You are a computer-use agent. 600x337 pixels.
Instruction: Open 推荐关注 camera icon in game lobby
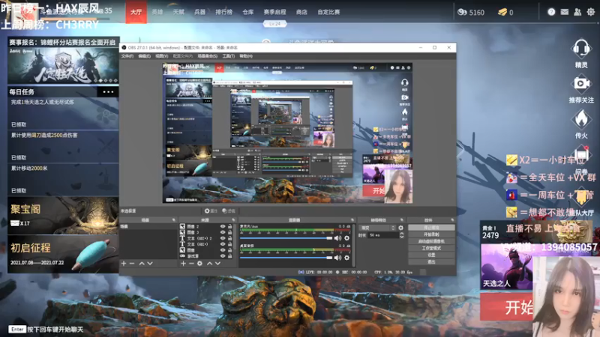[581, 84]
